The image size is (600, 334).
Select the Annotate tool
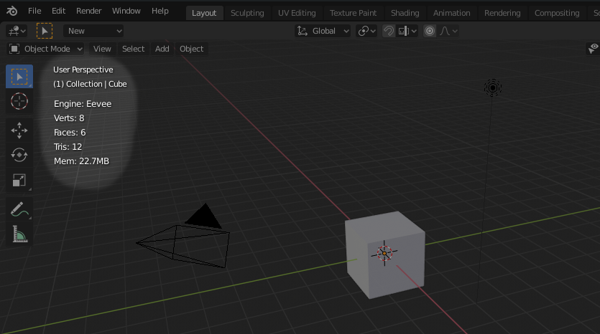pos(19,209)
